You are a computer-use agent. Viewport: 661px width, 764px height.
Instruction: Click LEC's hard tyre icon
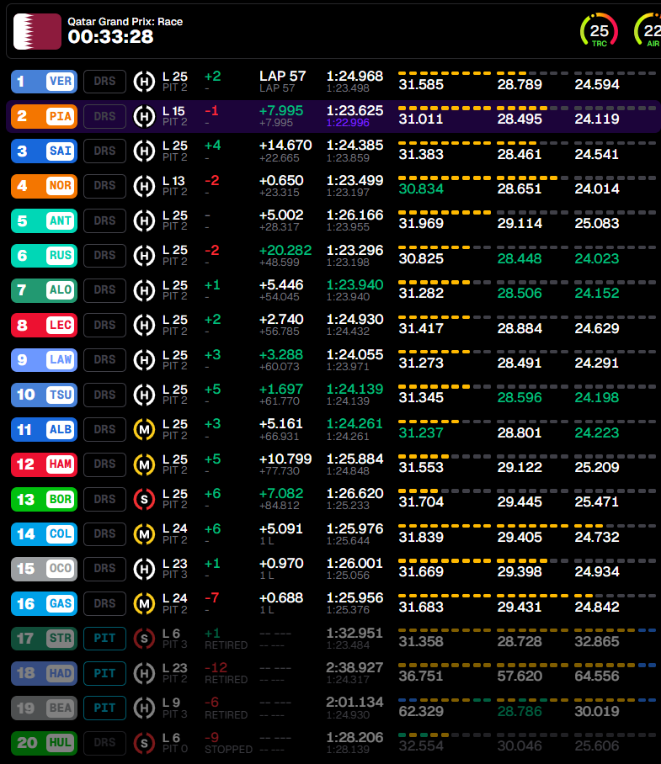point(144,325)
